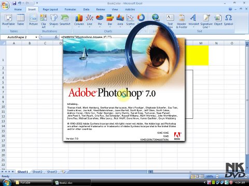Insert a PivotTable
Image resolution: width=249 pixels, height=186 pixels.
point(8,21)
